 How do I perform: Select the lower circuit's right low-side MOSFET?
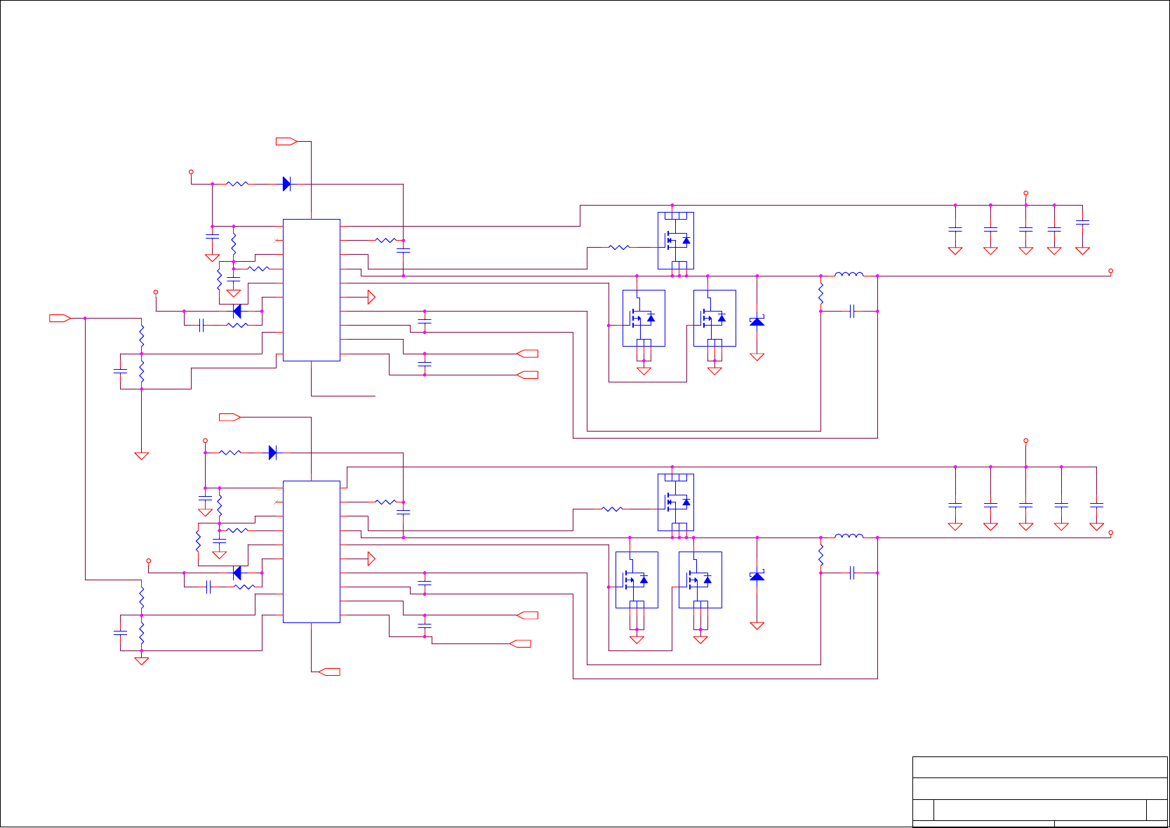(x=700, y=580)
